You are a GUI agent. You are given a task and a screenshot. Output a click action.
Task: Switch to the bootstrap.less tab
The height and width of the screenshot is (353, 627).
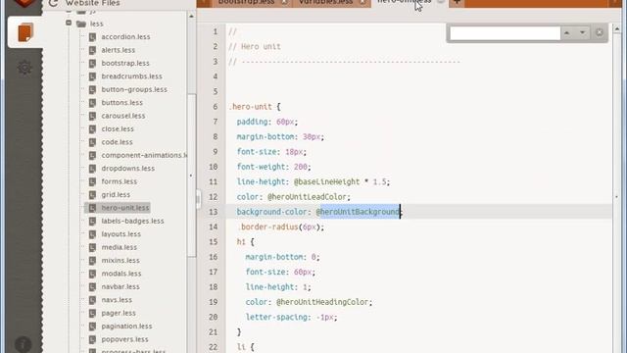[246, 2]
